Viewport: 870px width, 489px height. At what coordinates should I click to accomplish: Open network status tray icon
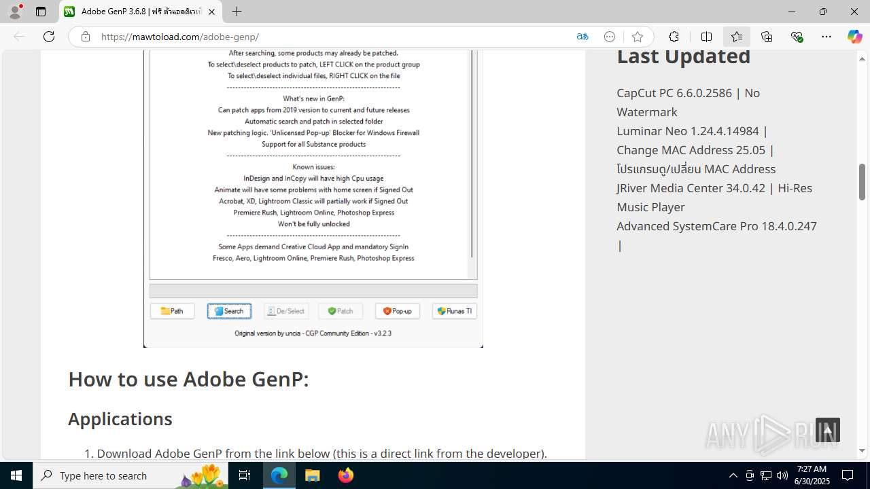tap(766, 475)
